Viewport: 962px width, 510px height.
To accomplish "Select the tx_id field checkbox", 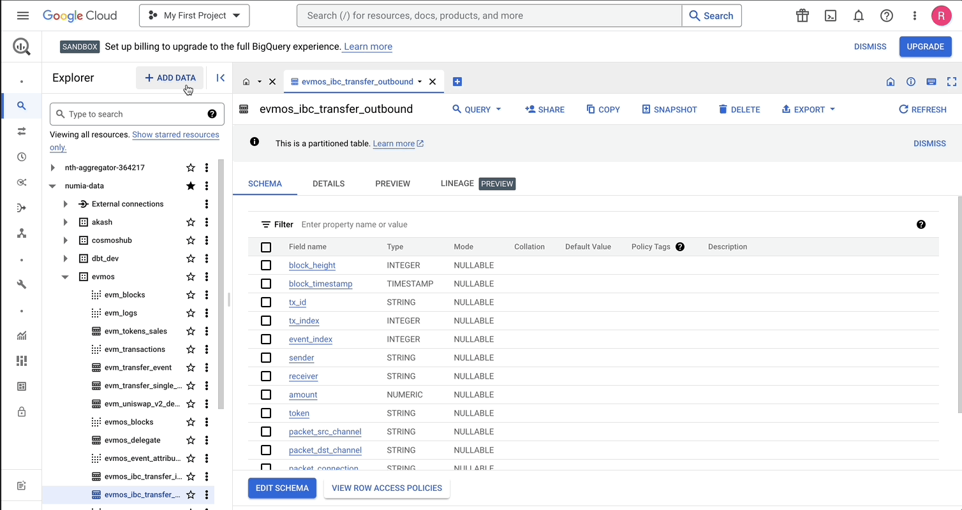I will (x=266, y=302).
